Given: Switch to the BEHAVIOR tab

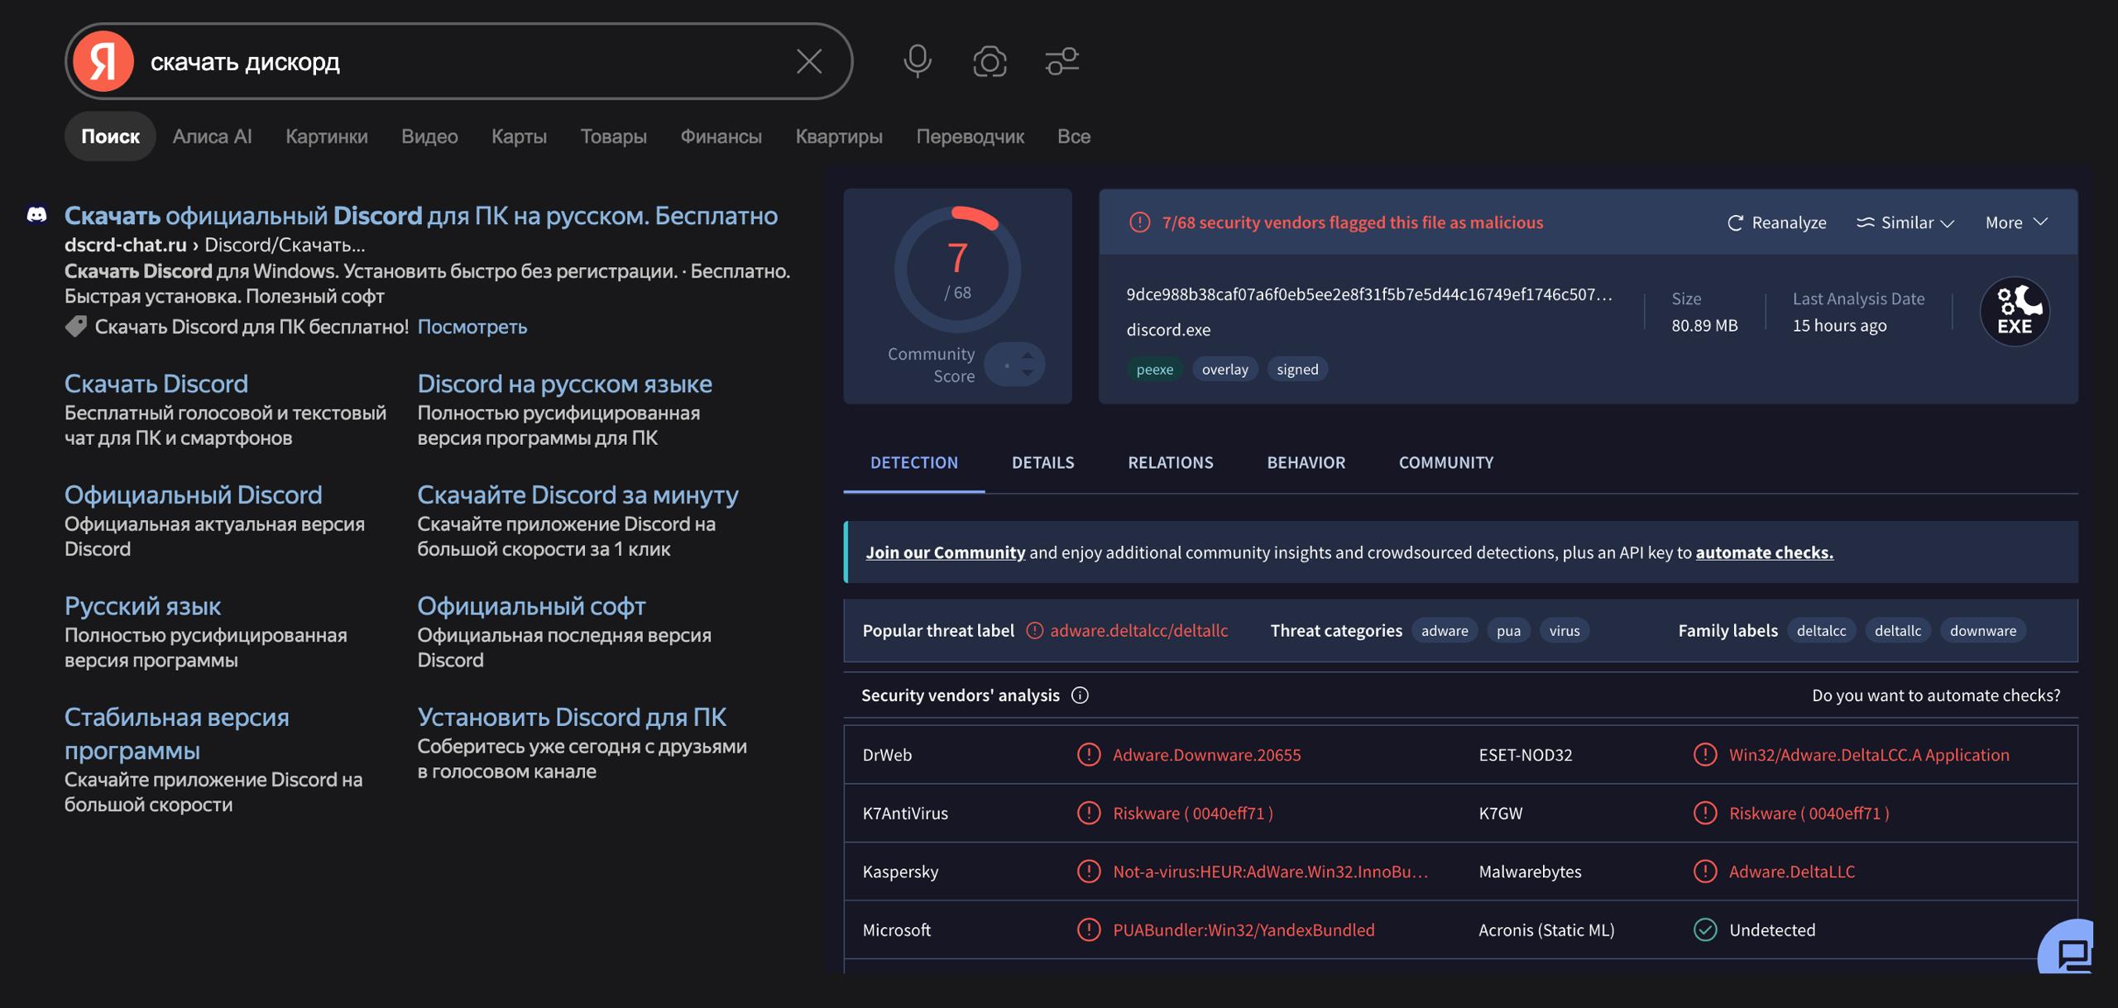Looking at the screenshot, I should 1306,462.
